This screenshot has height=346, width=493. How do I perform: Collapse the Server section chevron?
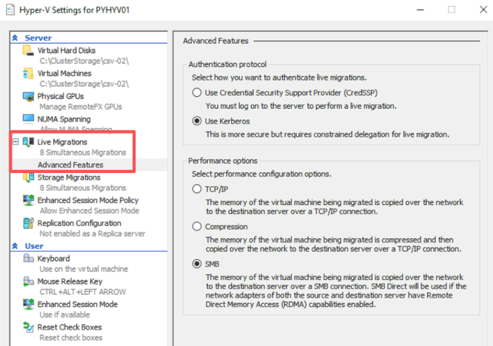coord(15,38)
